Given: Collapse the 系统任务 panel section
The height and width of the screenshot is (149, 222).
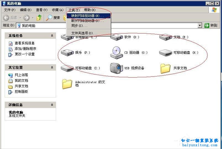Looking at the screenshot, I should [x=52, y=36].
